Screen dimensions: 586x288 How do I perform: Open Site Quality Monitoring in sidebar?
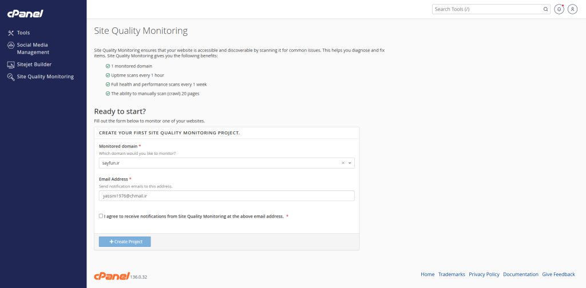[45, 77]
